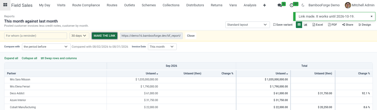This screenshot has height=110, width=377.
Task: Export report to Excel
Action: pos(318,25)
